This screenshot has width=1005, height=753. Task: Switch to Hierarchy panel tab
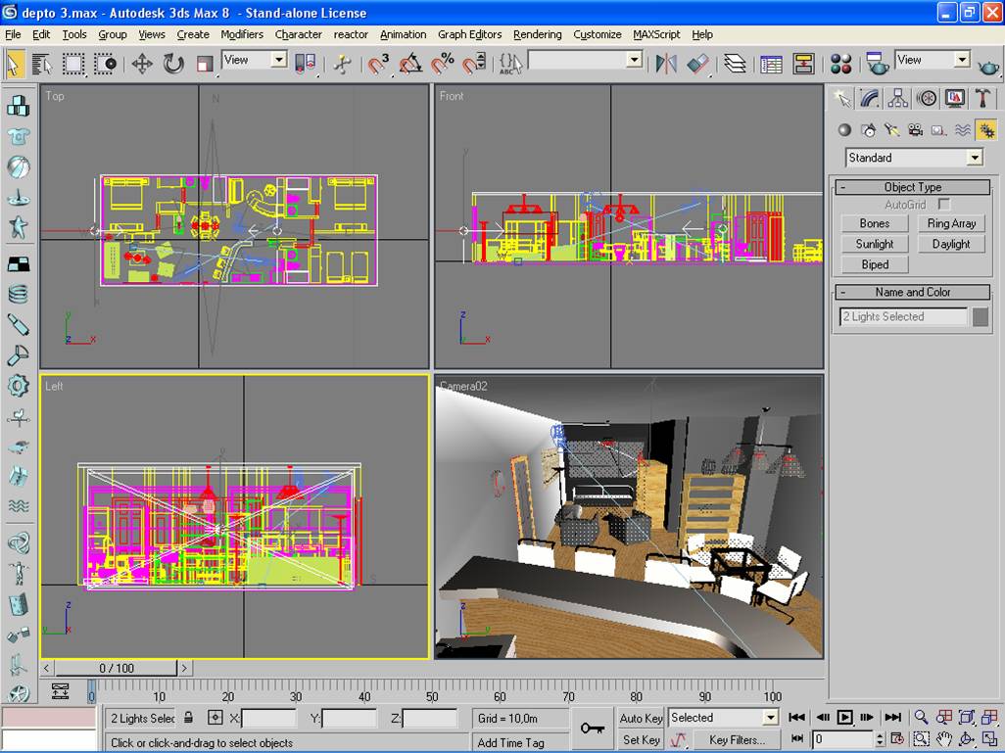(898, 98)
